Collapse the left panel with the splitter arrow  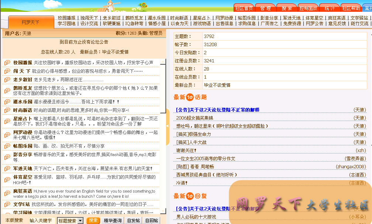coord(168,126)
